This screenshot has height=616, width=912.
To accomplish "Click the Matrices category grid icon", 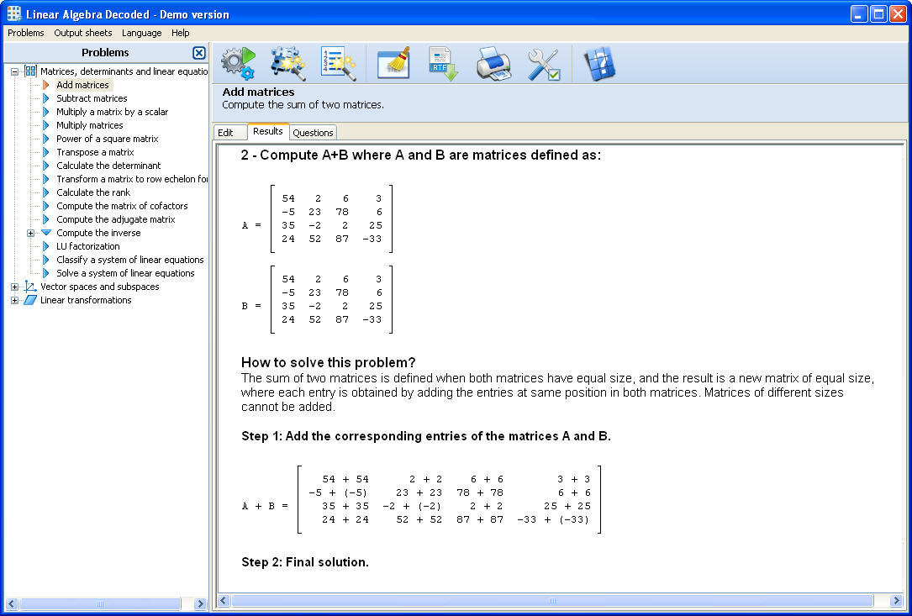I will [x=30, y=71].
